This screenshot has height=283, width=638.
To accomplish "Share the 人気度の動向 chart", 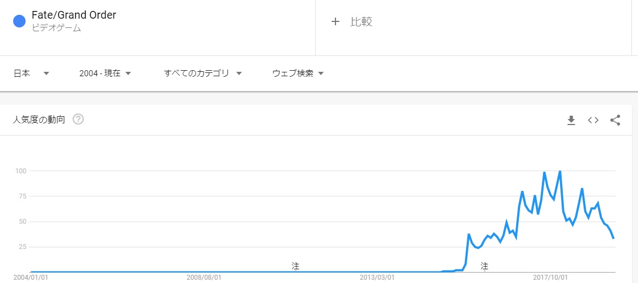I will (x=615, y=120).
